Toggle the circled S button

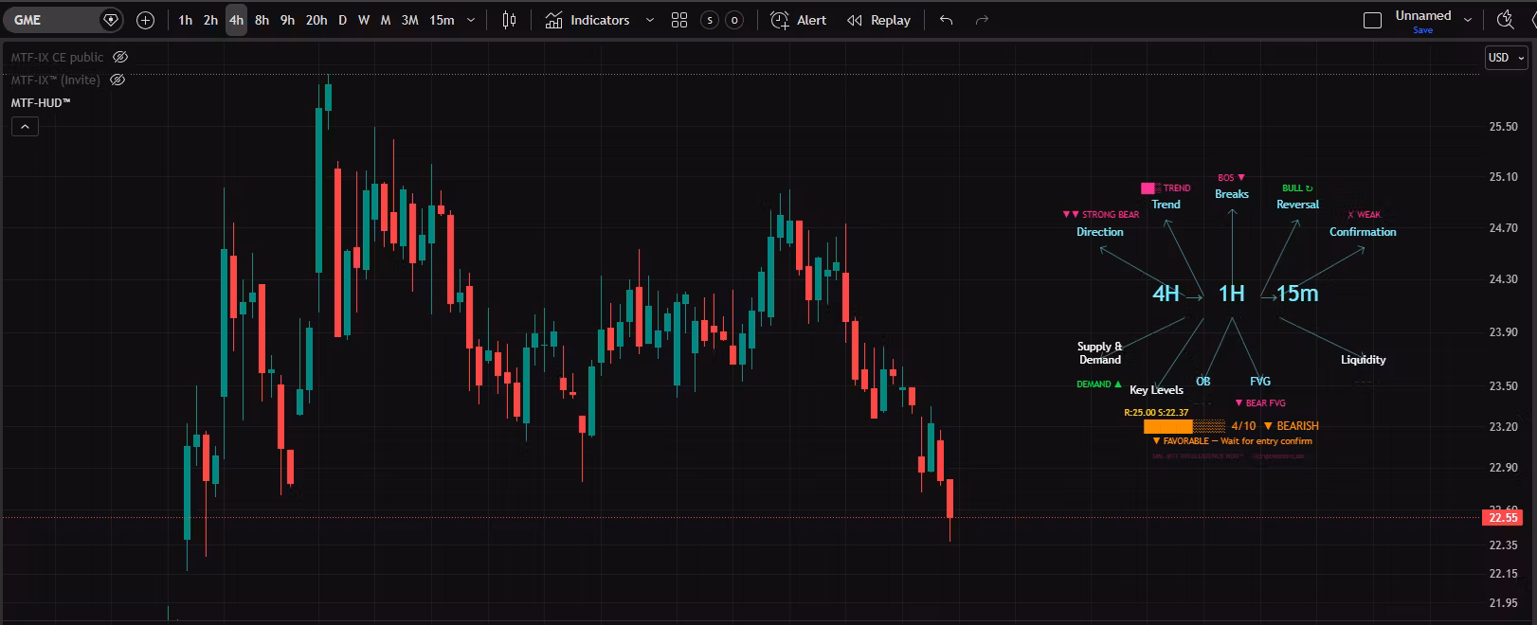[710, 20]
